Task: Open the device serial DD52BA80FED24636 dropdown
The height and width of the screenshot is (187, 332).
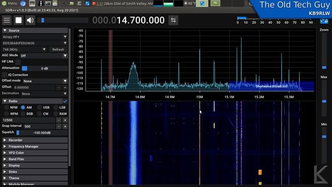Action: click(x=35, y=43)
